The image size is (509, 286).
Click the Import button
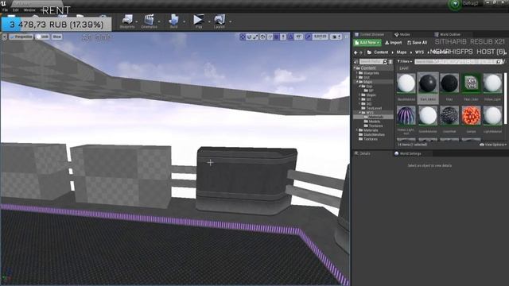point(394,42)
